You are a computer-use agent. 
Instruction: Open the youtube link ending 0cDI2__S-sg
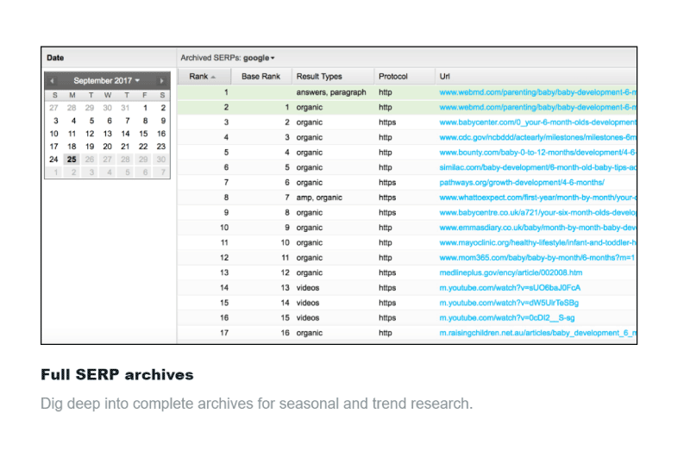[x=507, y=317]
